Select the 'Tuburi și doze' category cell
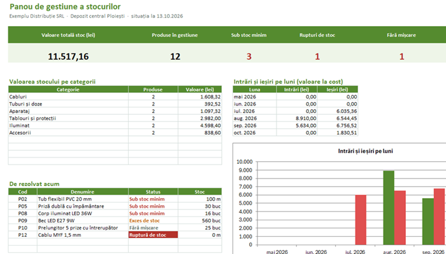 coord(68,104)
